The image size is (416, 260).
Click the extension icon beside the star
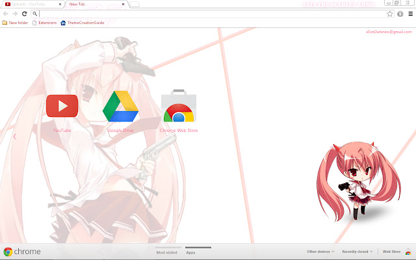point(400,14)
